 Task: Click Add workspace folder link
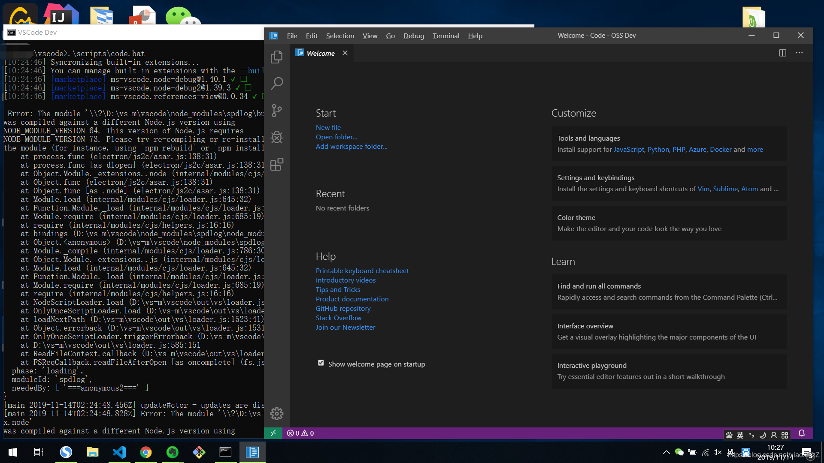351,146
